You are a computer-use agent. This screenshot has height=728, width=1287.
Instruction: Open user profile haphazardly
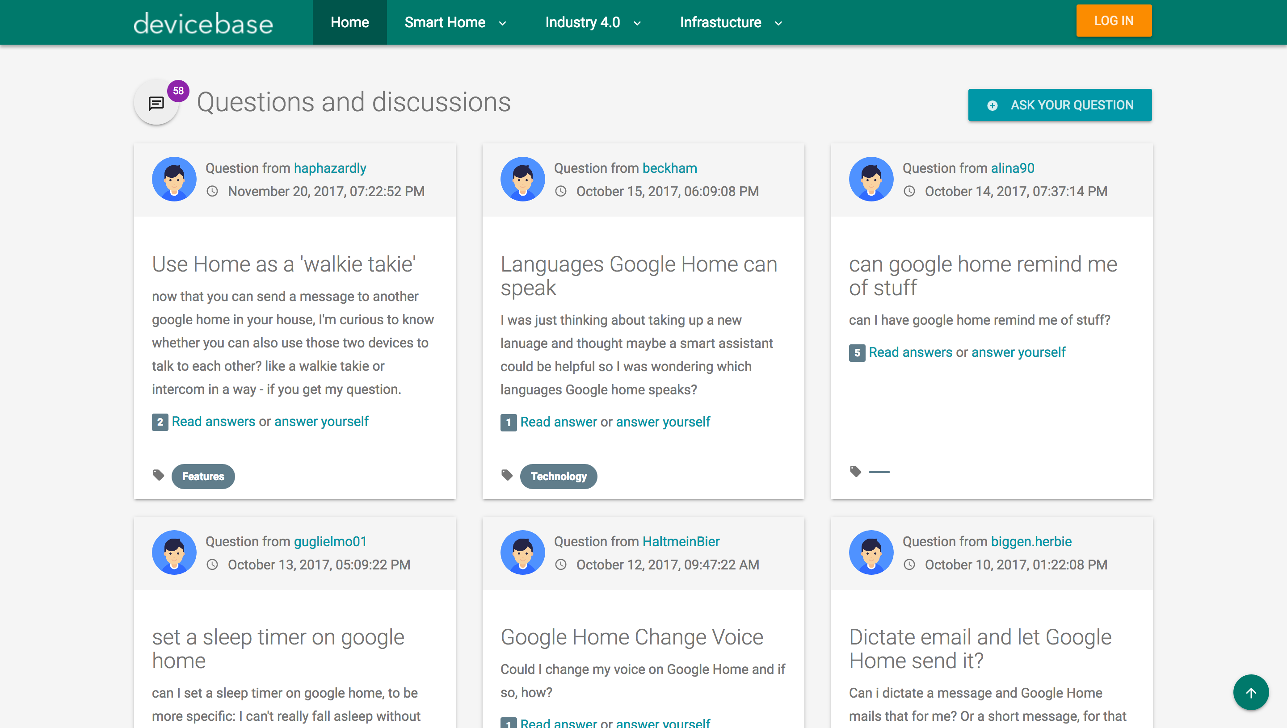pos(330,168)
